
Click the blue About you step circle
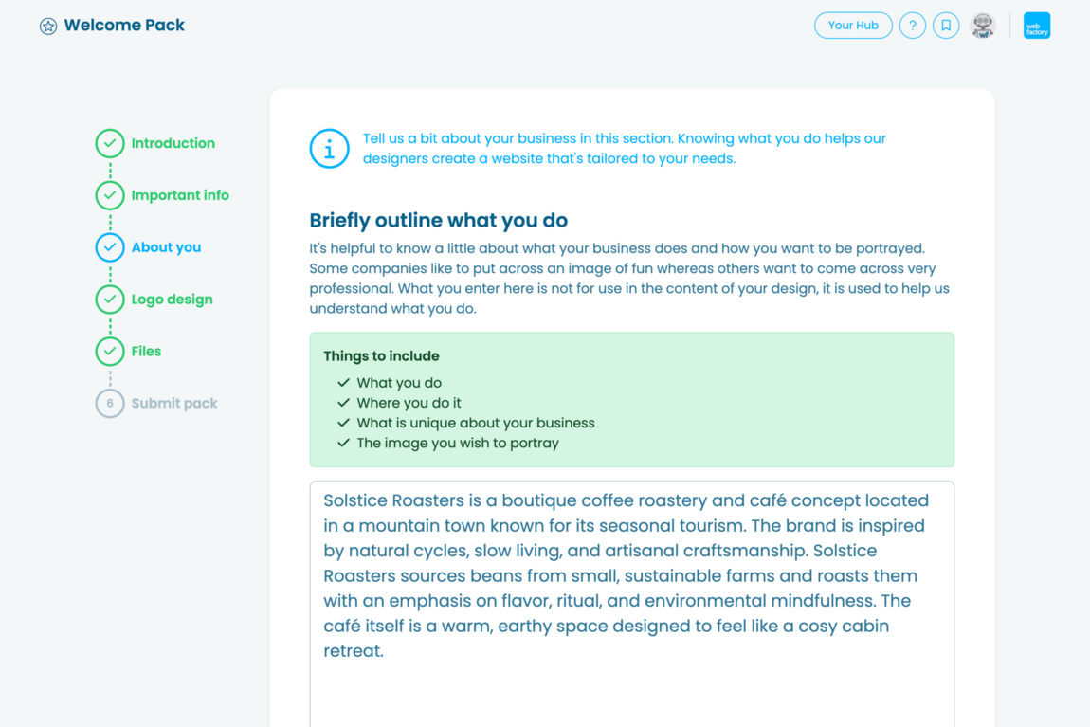coord(109,246)
